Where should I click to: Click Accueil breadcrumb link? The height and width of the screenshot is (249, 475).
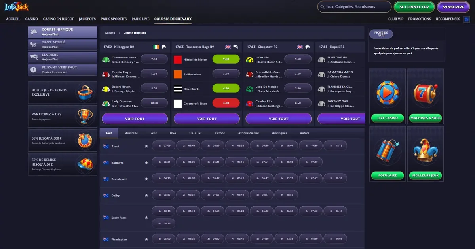pos(110,33)
